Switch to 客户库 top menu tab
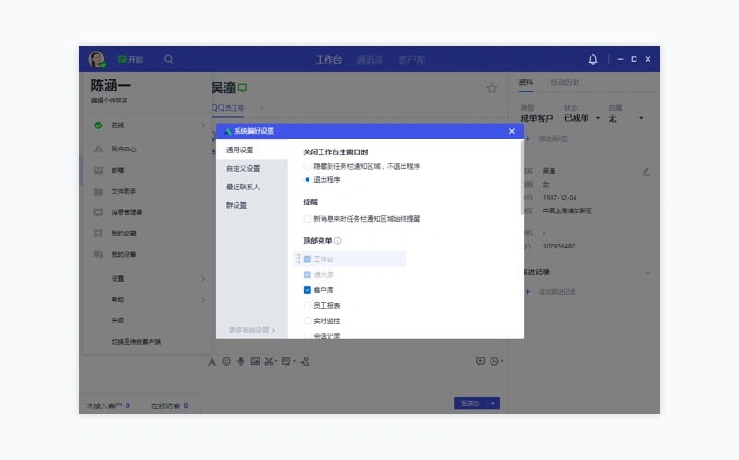 click(411, 60)
